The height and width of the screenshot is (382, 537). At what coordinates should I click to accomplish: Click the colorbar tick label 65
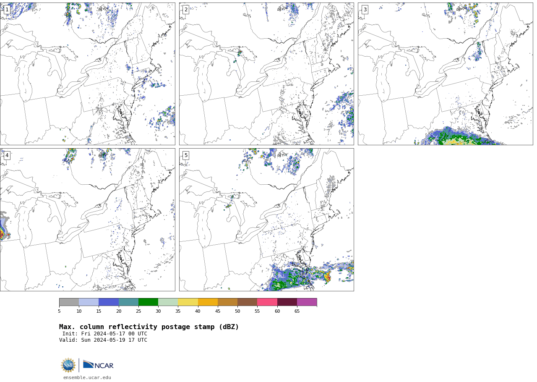click(x=297, y=311)
